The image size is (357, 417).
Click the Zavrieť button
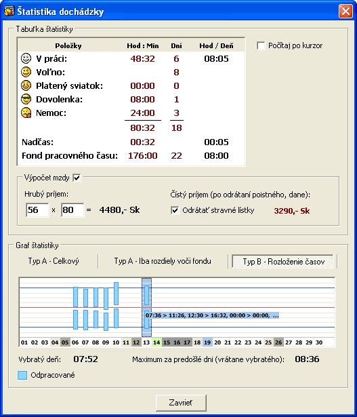pyautogui.click(x=181, y=403)
